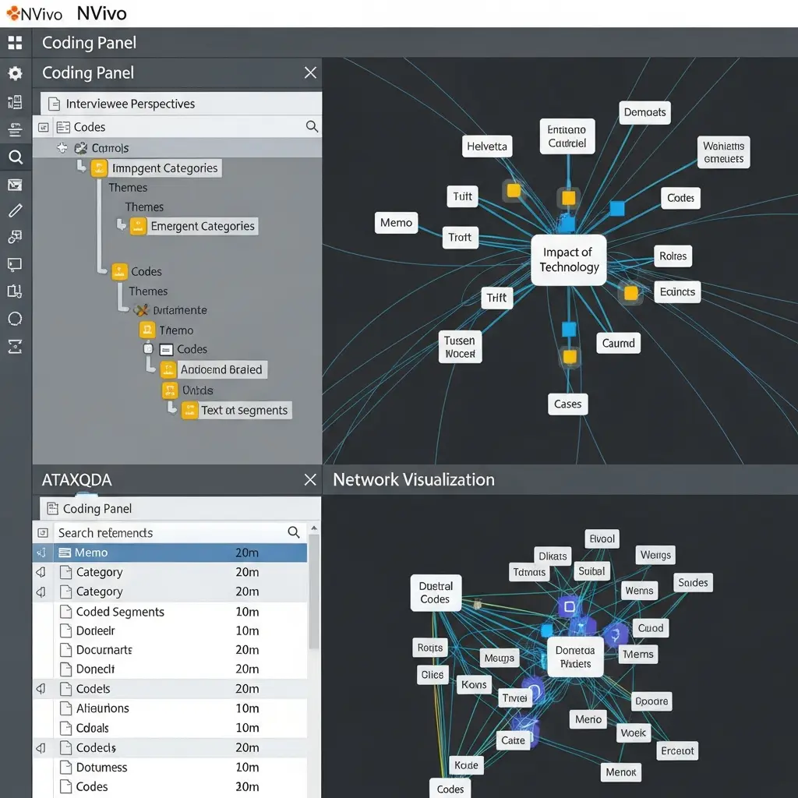
Task: Click the magnifier in Search references field
Action: (x=294, y=532)
